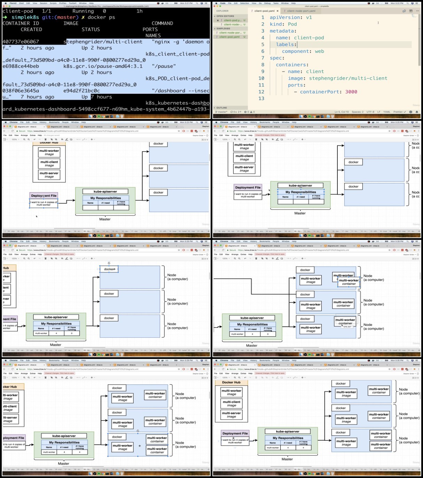
Task: Open the Go menu in VS Code menu bar
Action: [260, 3]
